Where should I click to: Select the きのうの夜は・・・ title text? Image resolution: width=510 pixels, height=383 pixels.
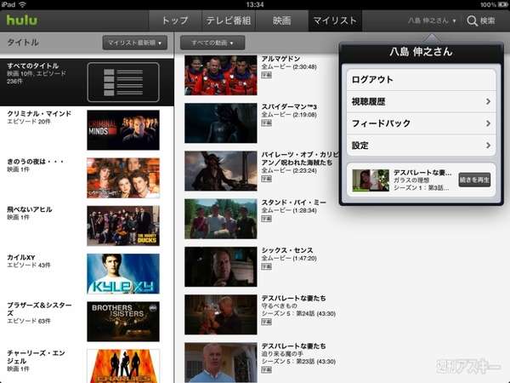35,161
